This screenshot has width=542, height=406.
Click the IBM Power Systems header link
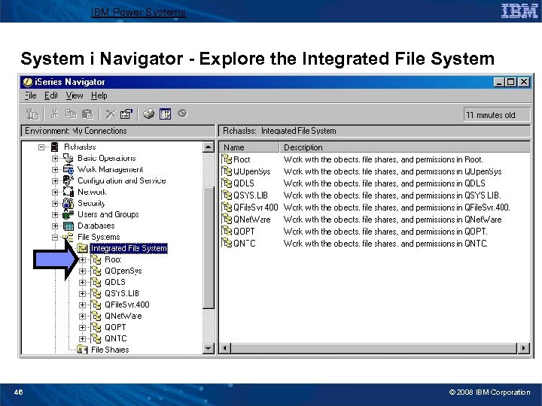tap(139, 13)
